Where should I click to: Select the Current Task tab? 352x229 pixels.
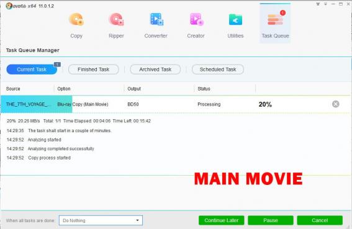pyautogui.click(x=32, y=70)
